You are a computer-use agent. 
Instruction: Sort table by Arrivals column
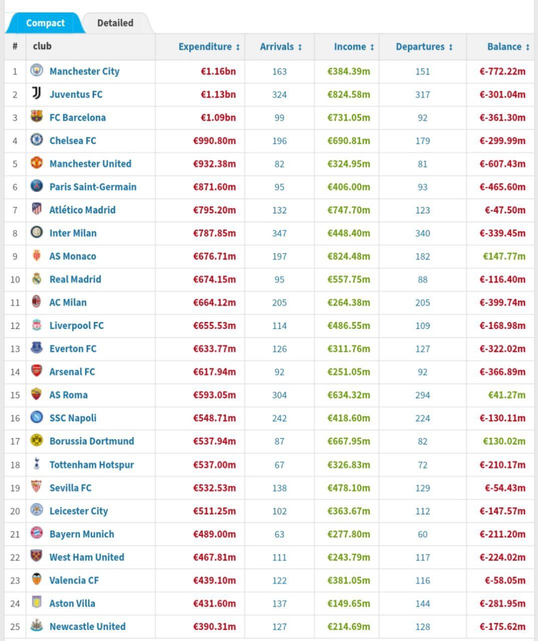281,47
